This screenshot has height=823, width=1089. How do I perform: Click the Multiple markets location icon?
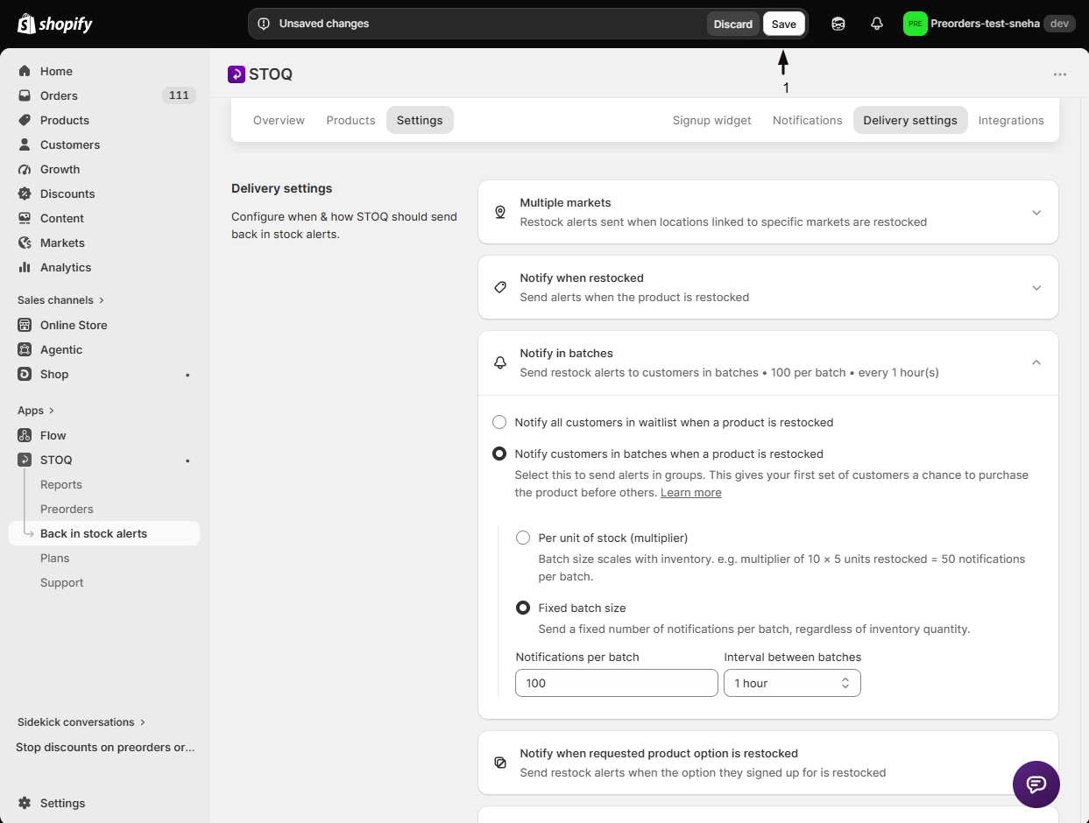point(500,212)
